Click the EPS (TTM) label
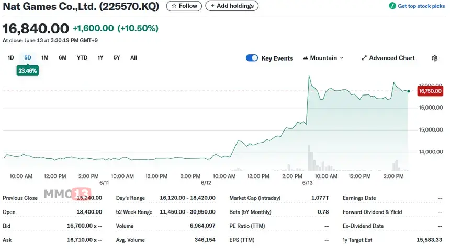450x249 pixels. (242, 240)
